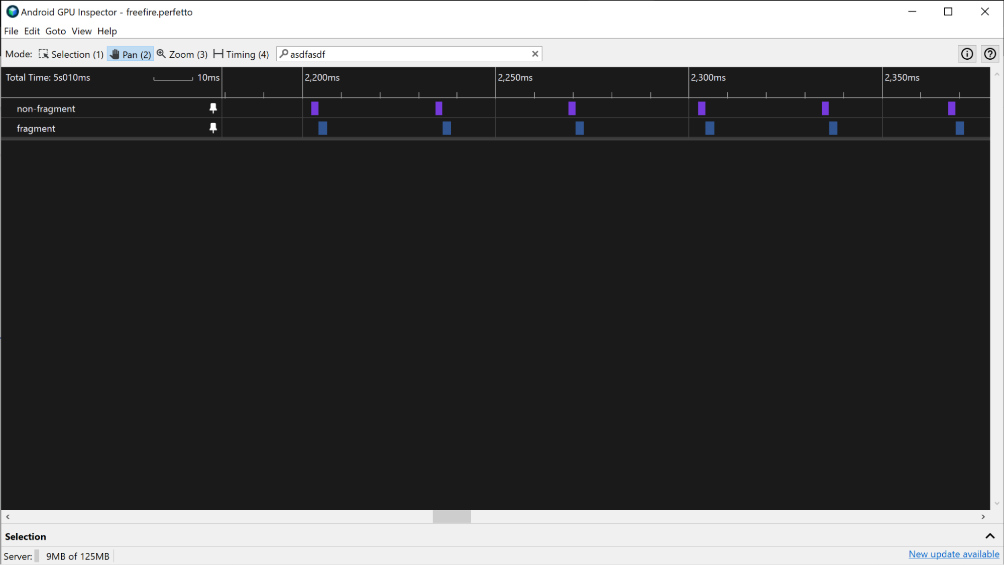Click a purple non-fragment timeline marker
The image size is (1004, 565).
click(x=315, y=108)
